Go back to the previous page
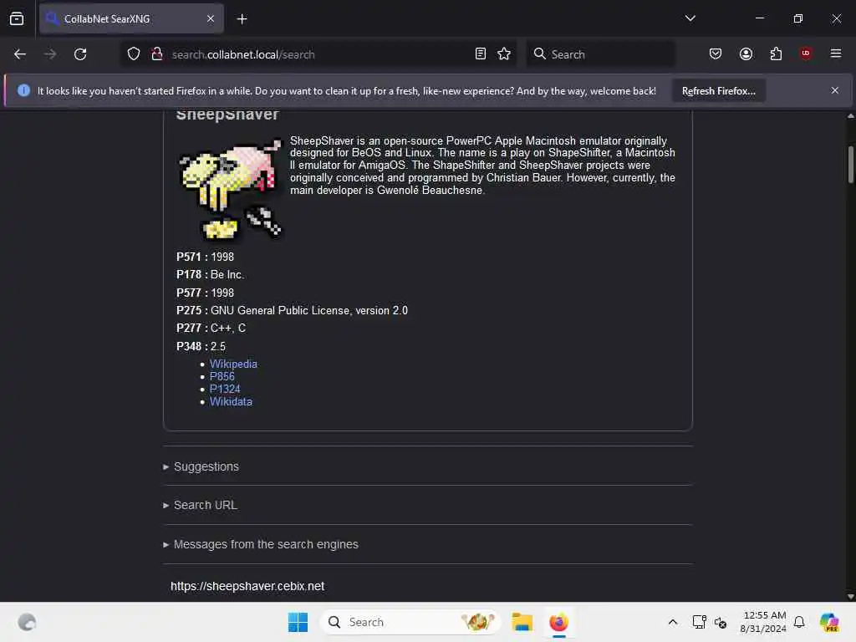 (x=20, y=54)
